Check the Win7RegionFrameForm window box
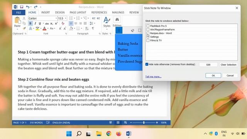Viewport: 247px width, 139px height. pos(148,29)
